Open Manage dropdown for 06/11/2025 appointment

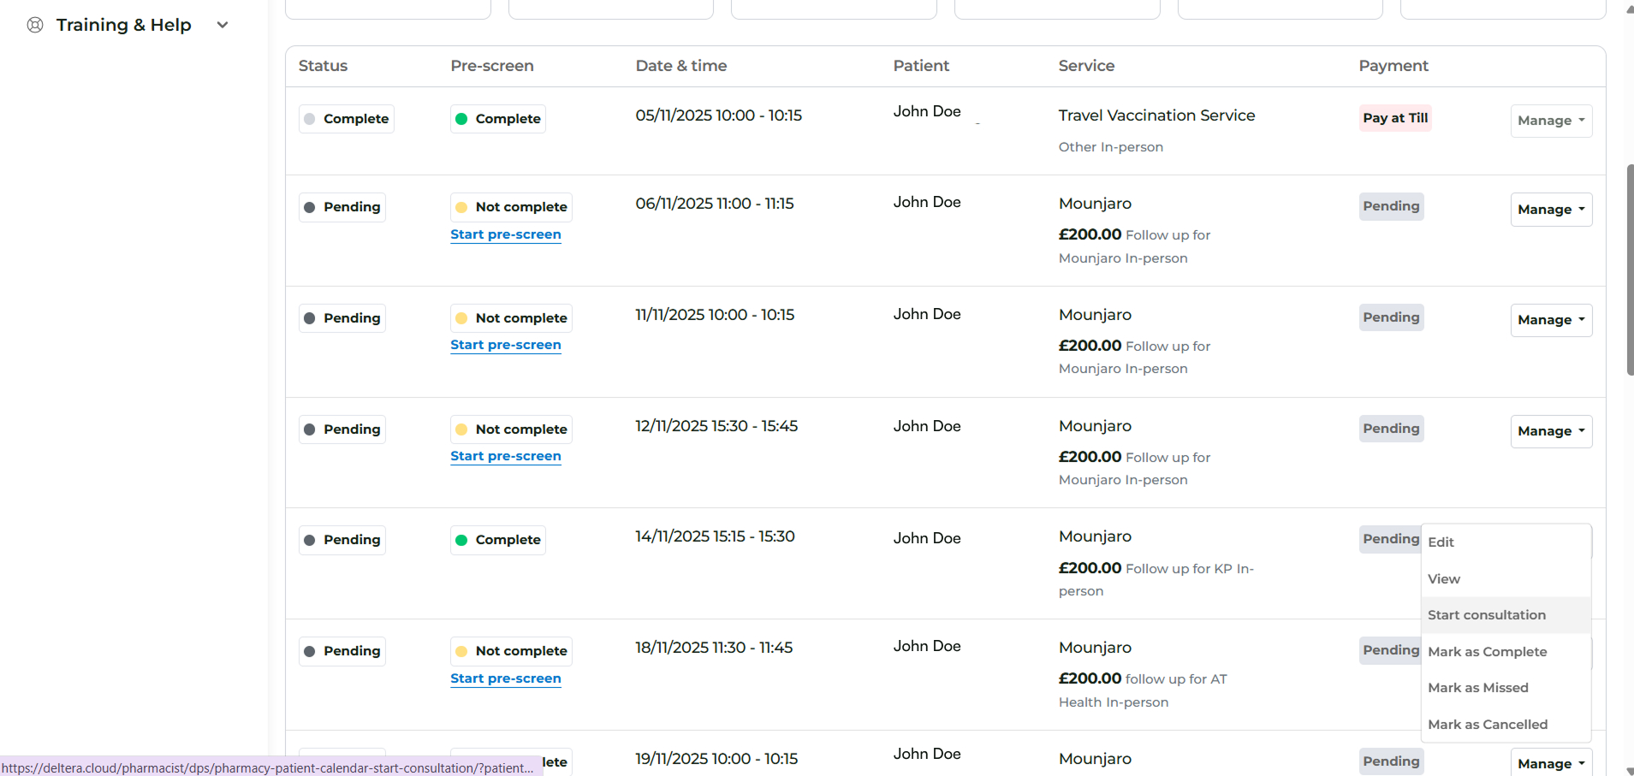point(1550,210)
